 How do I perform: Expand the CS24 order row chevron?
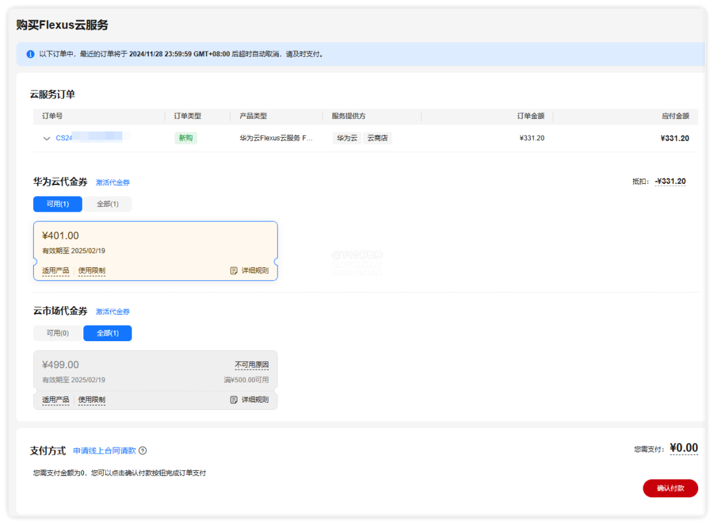pos(46,139)
